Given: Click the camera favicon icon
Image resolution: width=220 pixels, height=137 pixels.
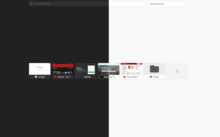Looking at the screenshot, I should (x=102, y=77).
